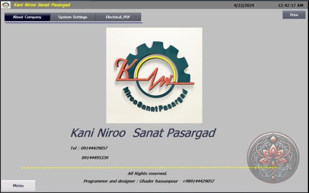Click the clock showing 12:42:17 AM

click(290, 5)
